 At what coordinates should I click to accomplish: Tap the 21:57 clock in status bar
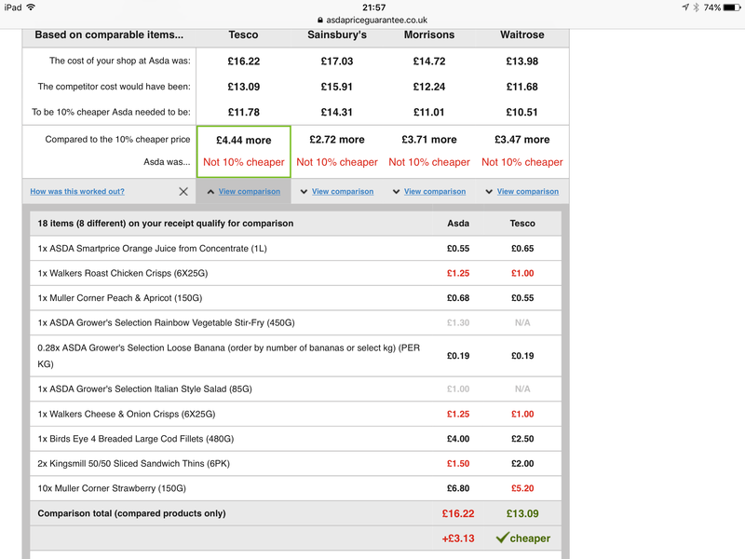[374, 7]
